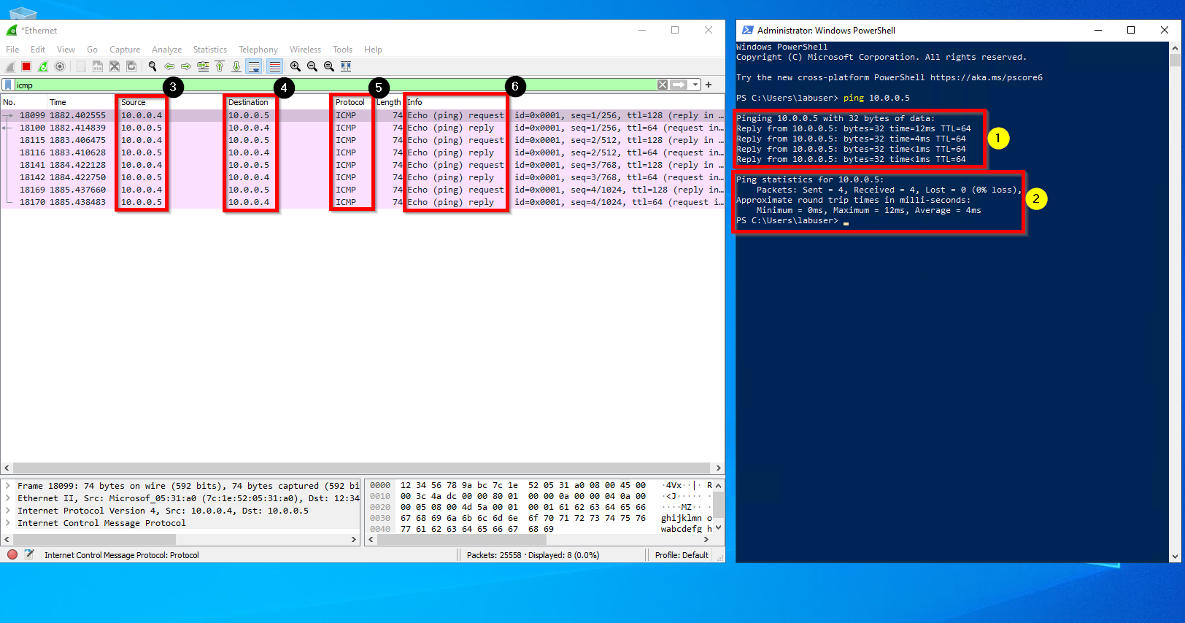The width and height of the screenshot is (1185, 623).
Task: Stop the running capture with red square
Action: [26, 66]
